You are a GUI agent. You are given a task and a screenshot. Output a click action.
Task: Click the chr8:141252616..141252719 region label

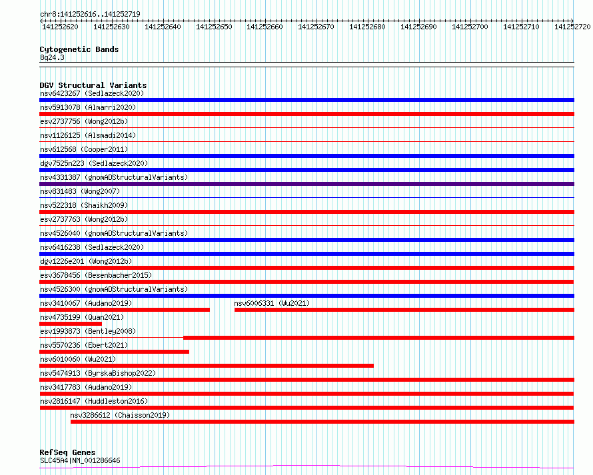click(x=90, y=14)
